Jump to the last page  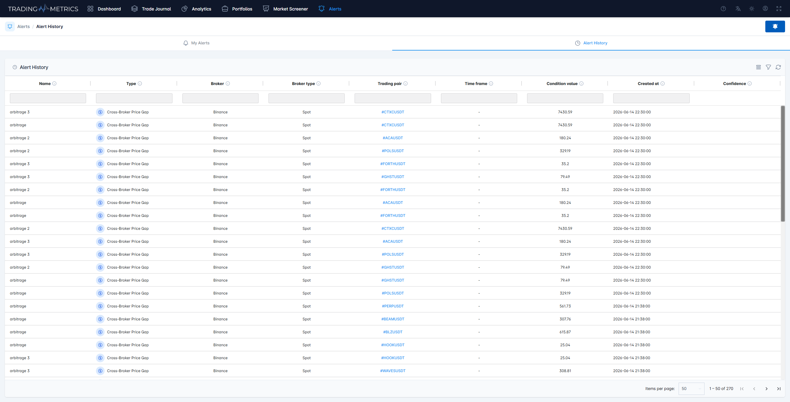click(x=779, y=389)
